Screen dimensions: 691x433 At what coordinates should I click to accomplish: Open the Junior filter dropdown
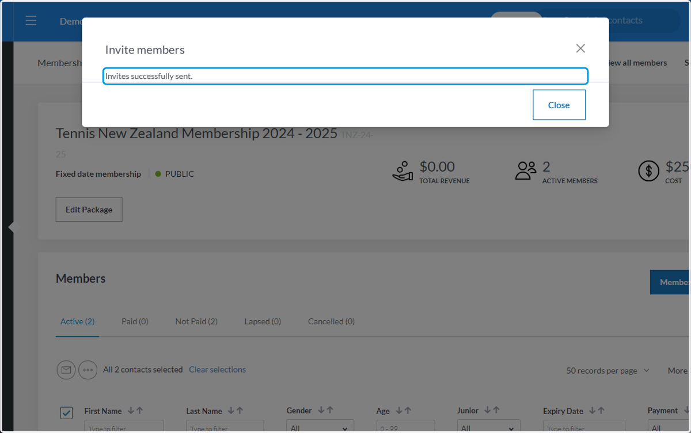[x=489, y=427]
